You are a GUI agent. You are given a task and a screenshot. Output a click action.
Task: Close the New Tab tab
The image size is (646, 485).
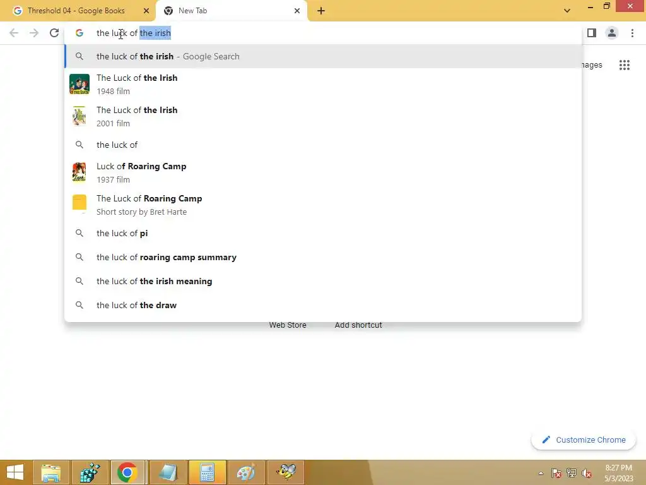tap(297, 11)
